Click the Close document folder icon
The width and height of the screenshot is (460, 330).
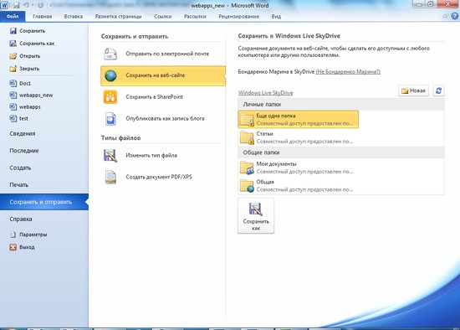(x=13, y=69)
